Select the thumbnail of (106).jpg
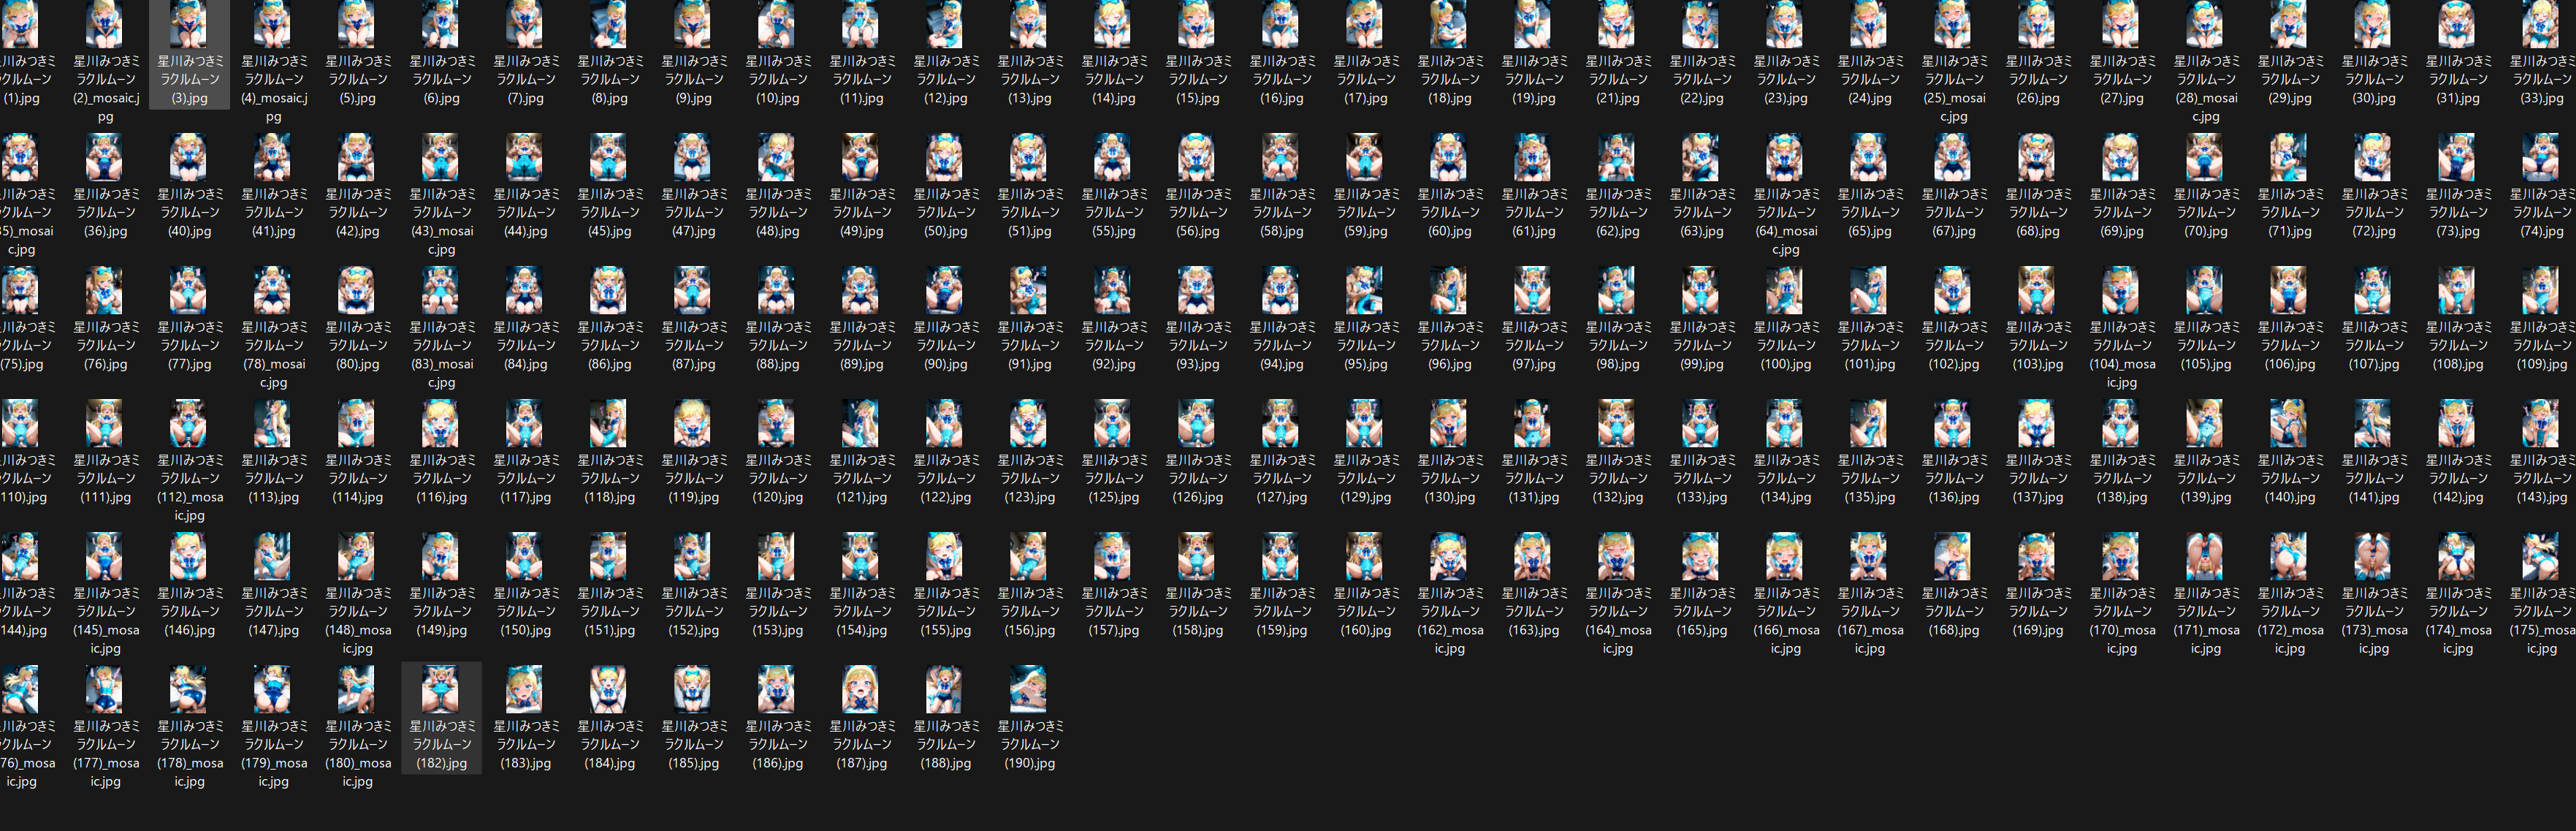The width and height of the screenshot is (2576, 831). pyautogui.click(x=2289, y=290)
